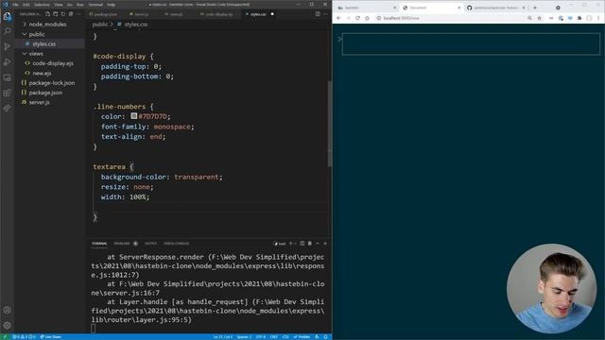Collapse the views folder

click(49, 54)
